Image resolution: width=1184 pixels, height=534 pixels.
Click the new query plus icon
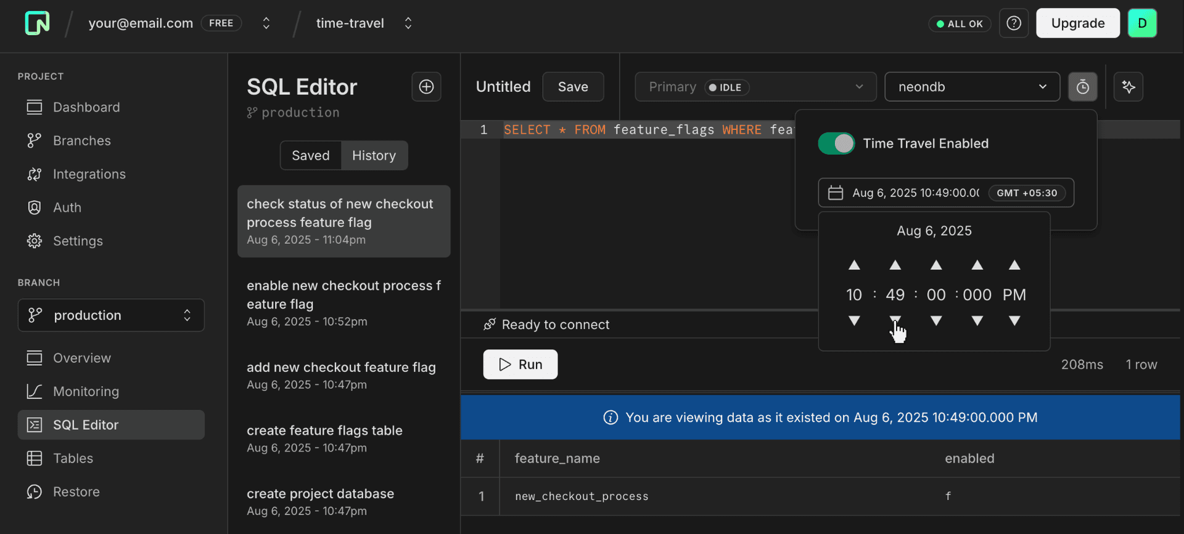(426, 87)
